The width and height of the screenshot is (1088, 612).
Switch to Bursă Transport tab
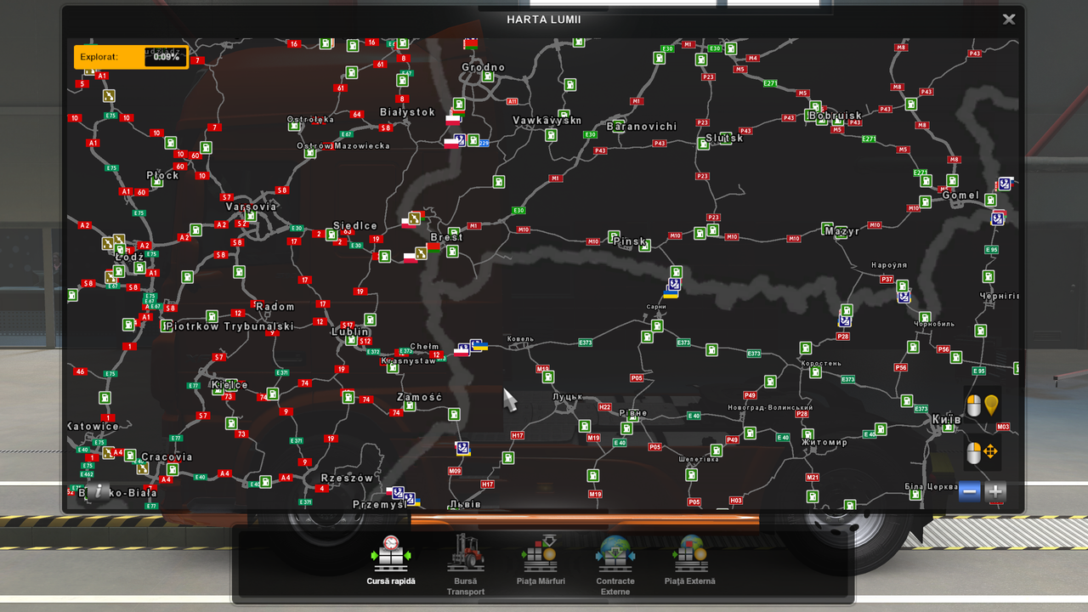point(466,564)
